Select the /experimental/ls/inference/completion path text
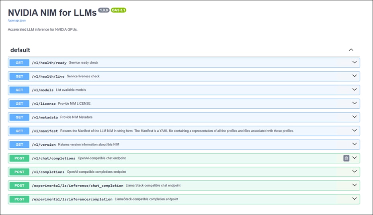Image resolution: width=373 pixels, height=215 pixels. tap(72, 199)
